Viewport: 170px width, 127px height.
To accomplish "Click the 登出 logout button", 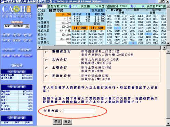I will pos(6,55).
